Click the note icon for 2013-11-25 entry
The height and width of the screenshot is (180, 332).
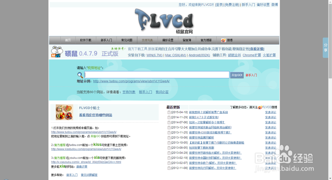pos(169,133)
